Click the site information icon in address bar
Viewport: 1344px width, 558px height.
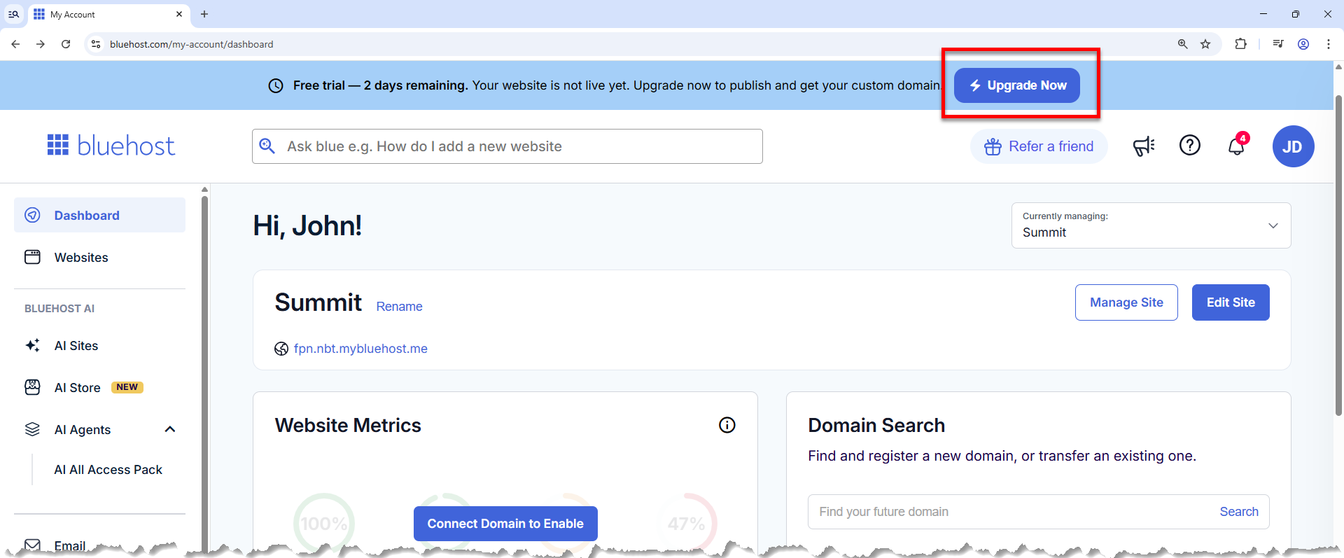(x=96, y=44)
